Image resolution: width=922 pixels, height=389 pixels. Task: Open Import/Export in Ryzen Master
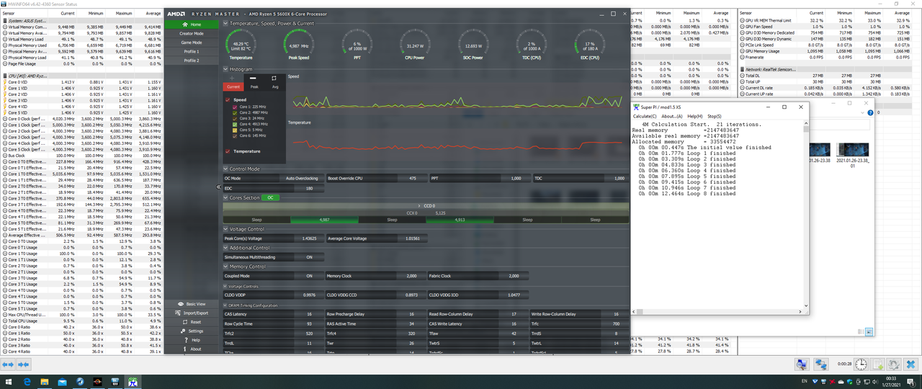191,313
